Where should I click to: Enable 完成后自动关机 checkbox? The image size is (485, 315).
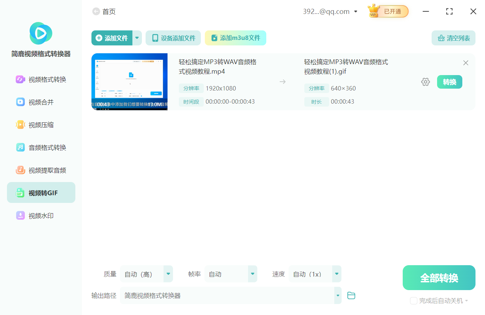413,300
